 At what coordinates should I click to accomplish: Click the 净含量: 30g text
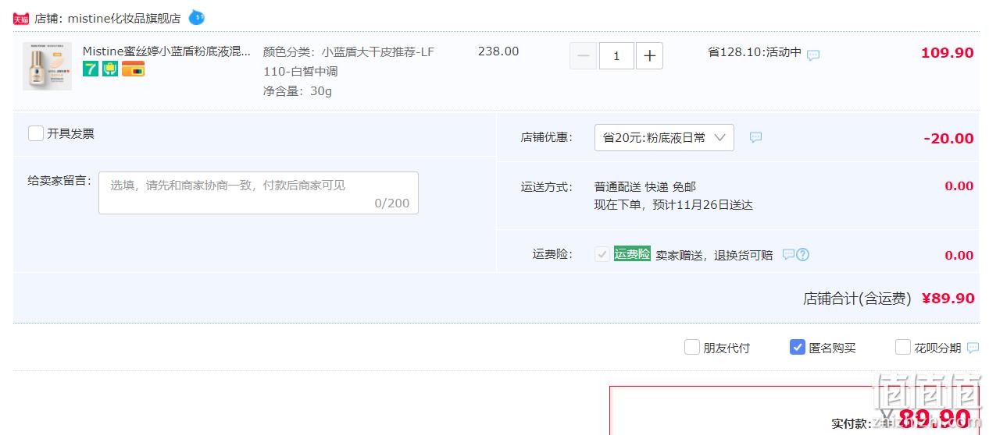pyautogui.click(x=298, y=91)
